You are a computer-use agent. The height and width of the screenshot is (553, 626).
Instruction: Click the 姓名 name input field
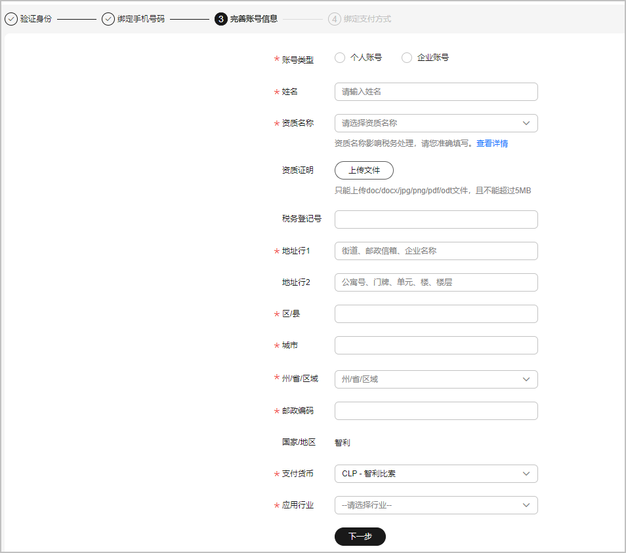(436, 92)
